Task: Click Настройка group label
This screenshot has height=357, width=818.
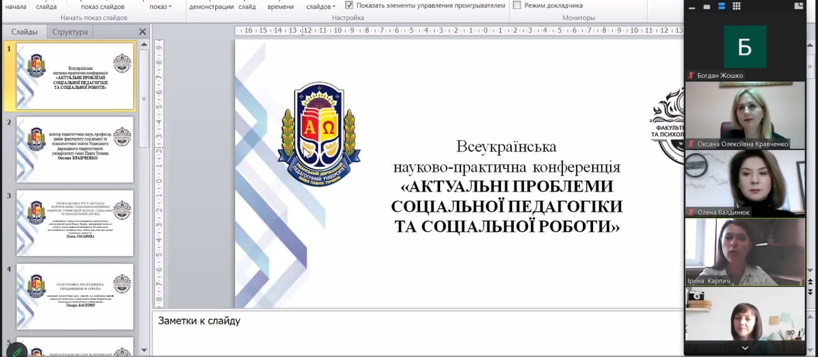Action: (x=348, y=18)
